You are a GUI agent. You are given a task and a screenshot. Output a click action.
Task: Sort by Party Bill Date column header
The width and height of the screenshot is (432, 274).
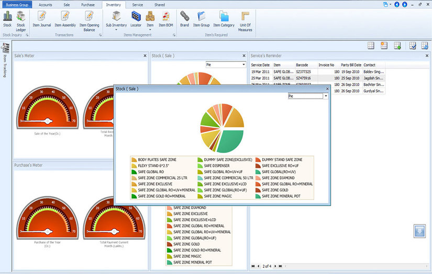tap(351, 65)
